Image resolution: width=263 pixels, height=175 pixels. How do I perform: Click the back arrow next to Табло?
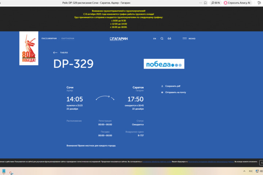[55, 52]
